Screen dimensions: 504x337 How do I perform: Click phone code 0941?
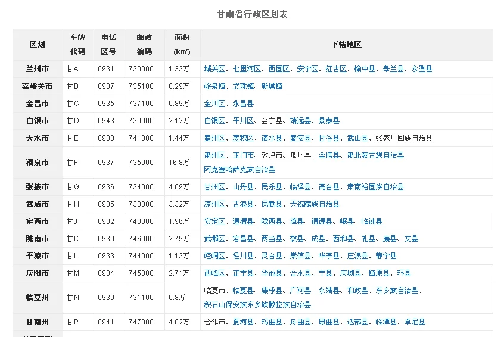(x=106, y=323)
